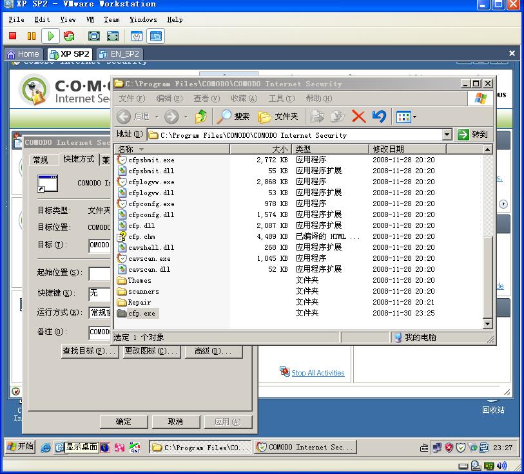The width and height of the screenshot is (524, 474).
Task: Open Views button dropdown arrow
Action: [x=414, y=117]
